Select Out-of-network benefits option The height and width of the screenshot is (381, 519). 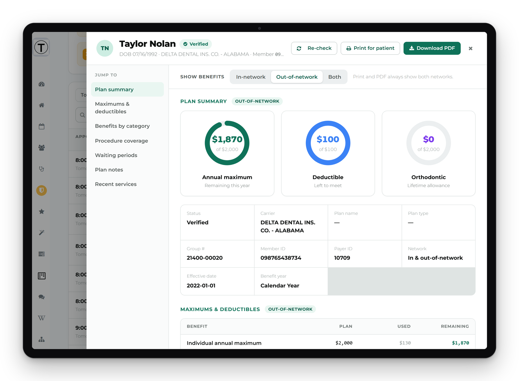point(297,77)
